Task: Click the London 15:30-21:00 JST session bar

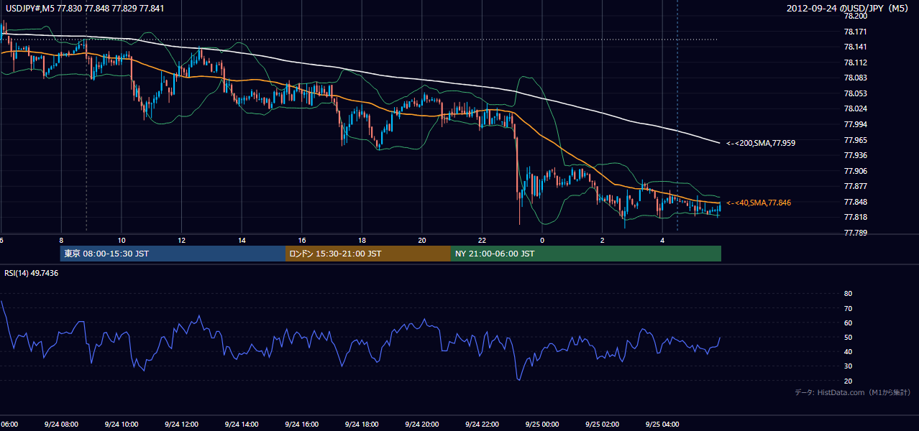Action: tap(368, 254)
